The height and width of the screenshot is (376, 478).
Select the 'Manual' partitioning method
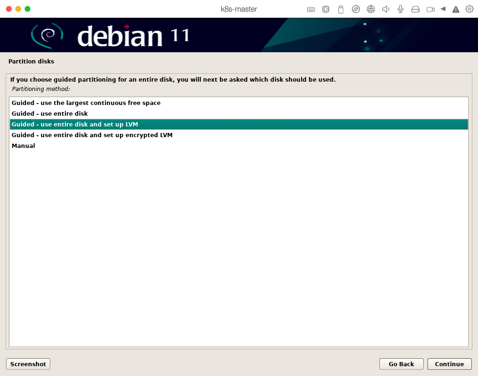point(239,146)
